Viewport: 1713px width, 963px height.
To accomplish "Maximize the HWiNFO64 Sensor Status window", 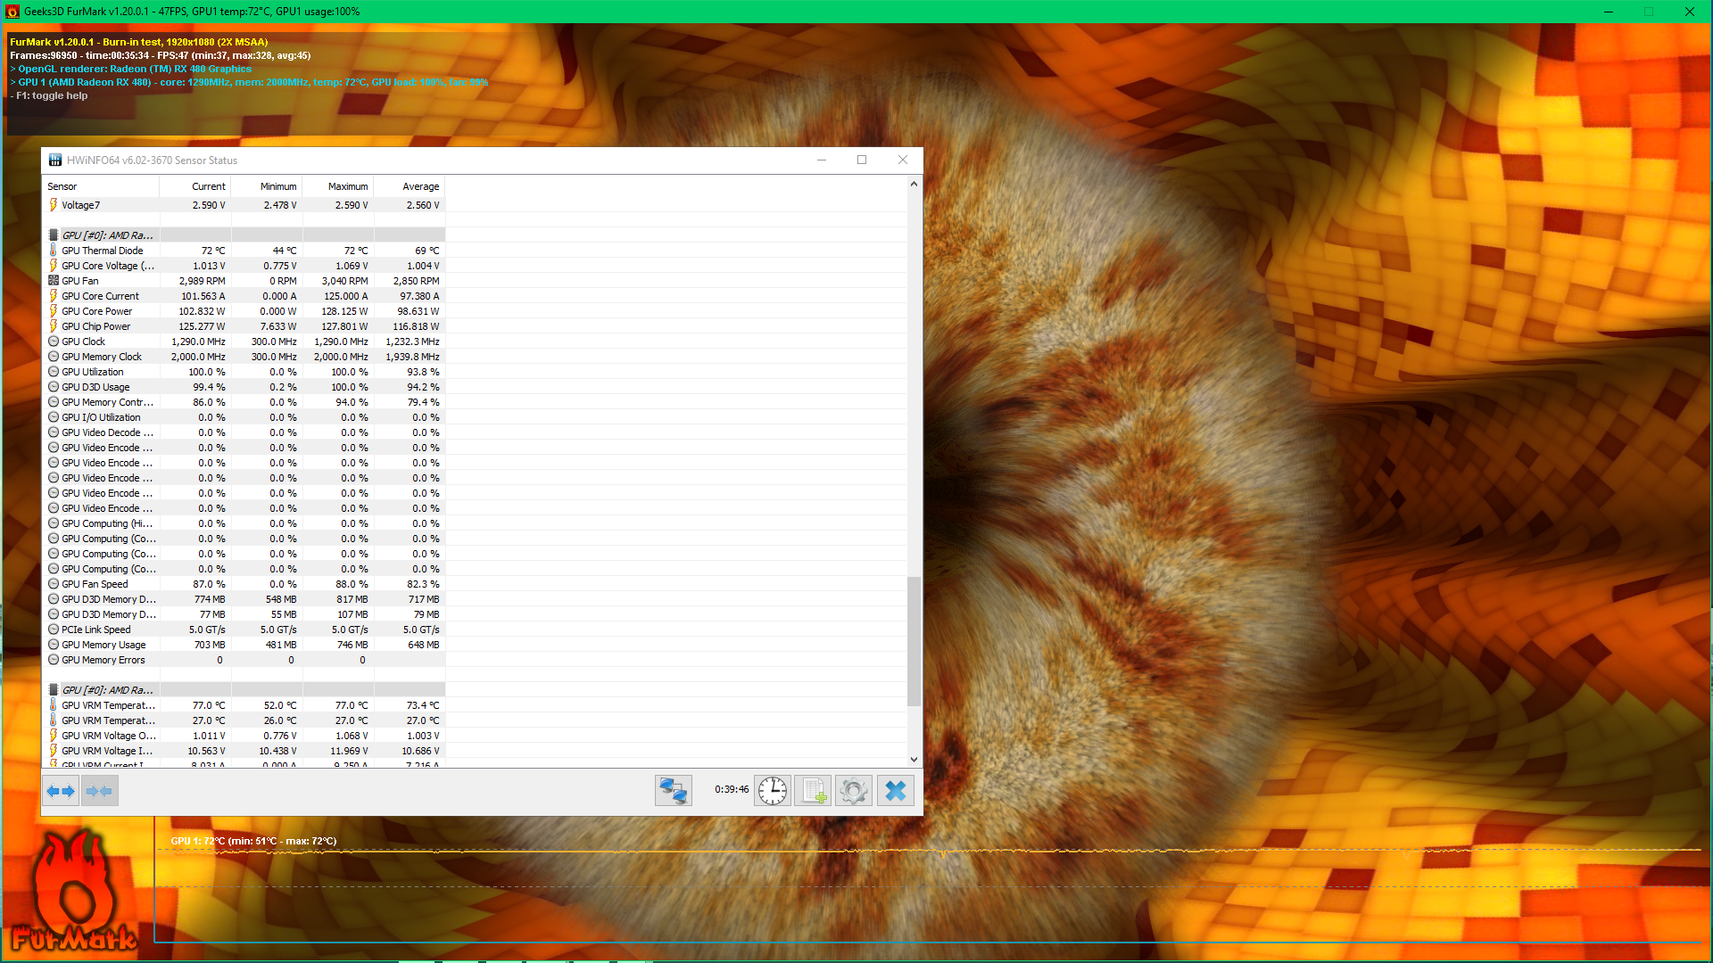I will [x=862, y=160].
